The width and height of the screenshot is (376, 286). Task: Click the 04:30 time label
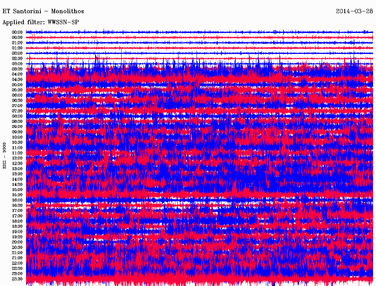pos(17,80)
